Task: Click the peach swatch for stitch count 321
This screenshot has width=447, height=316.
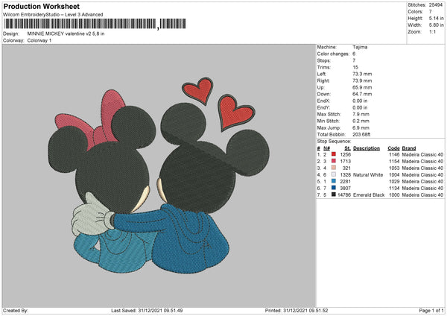Action: (333, 168)
